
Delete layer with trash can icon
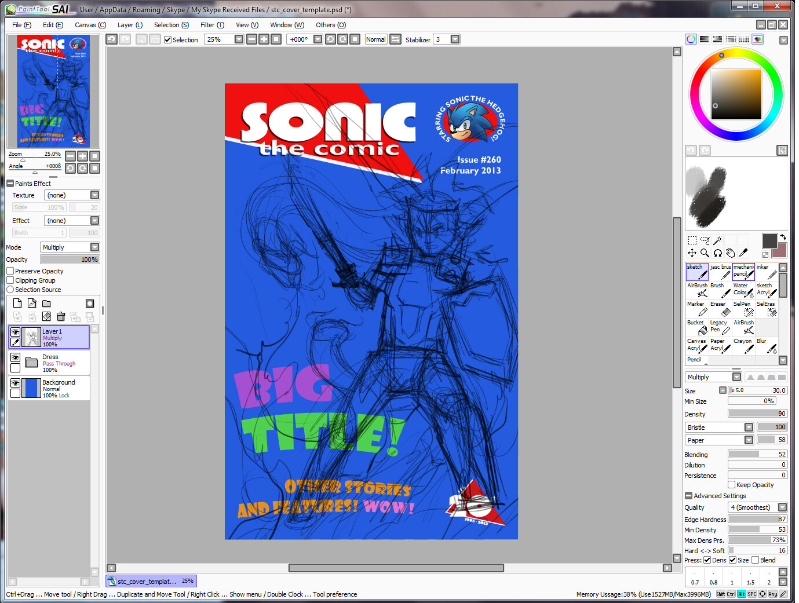coord(61,317)
